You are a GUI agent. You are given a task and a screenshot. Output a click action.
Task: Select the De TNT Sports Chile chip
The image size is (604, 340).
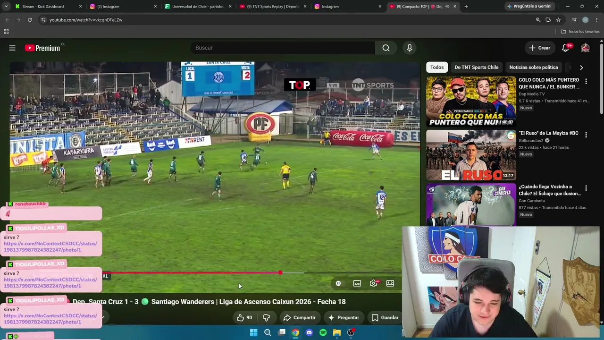[476, 68]
